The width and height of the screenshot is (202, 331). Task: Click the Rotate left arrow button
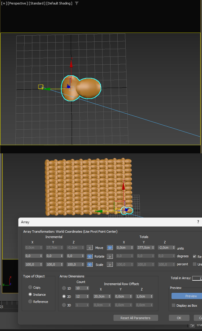coord(90,256)
